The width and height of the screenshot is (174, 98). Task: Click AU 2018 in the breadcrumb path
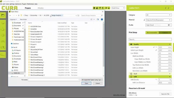click(x=46, y=16)
